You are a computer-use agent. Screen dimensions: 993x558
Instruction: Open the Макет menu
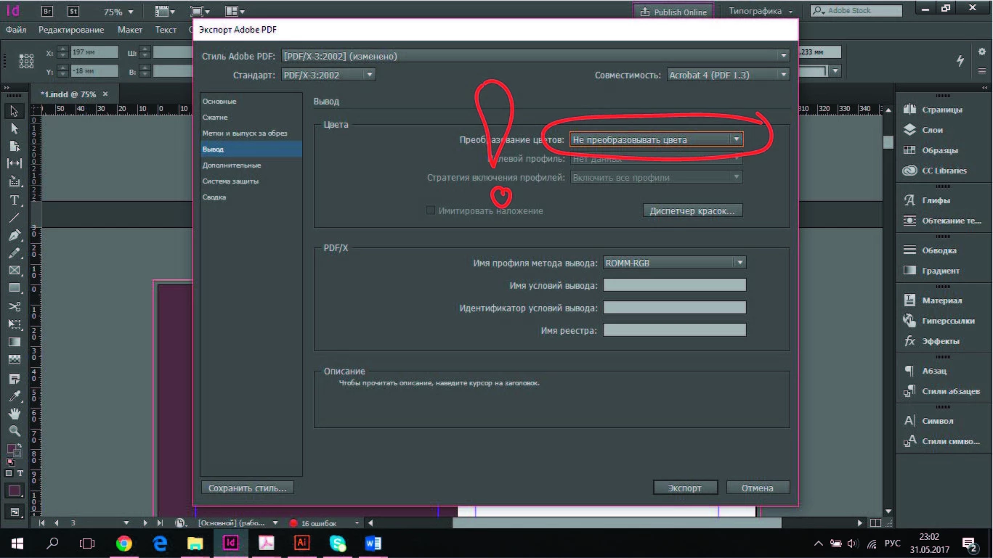130,30
